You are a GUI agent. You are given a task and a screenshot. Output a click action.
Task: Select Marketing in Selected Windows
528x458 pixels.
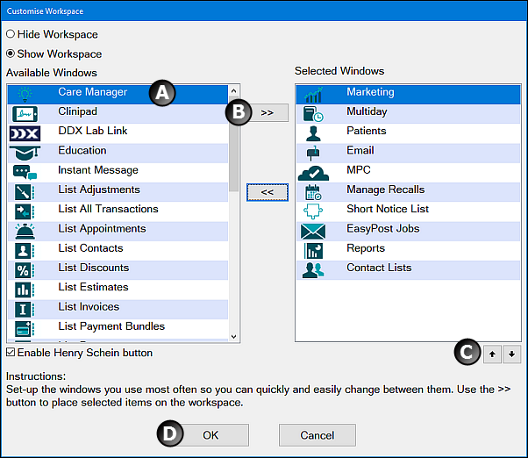[408, 94]
